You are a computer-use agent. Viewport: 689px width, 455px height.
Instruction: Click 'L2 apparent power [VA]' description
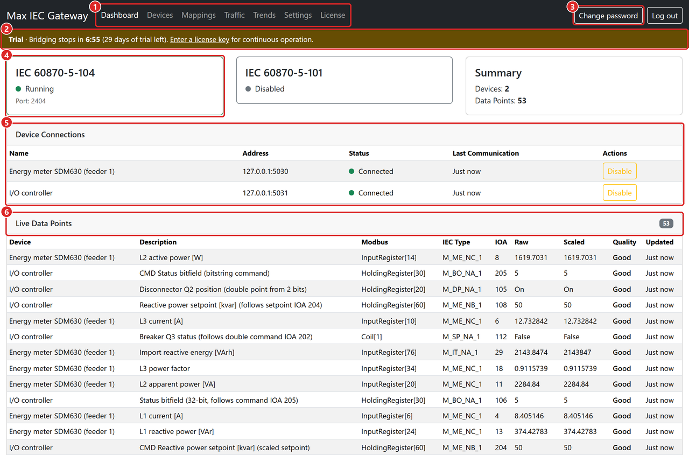pos(178,384)
